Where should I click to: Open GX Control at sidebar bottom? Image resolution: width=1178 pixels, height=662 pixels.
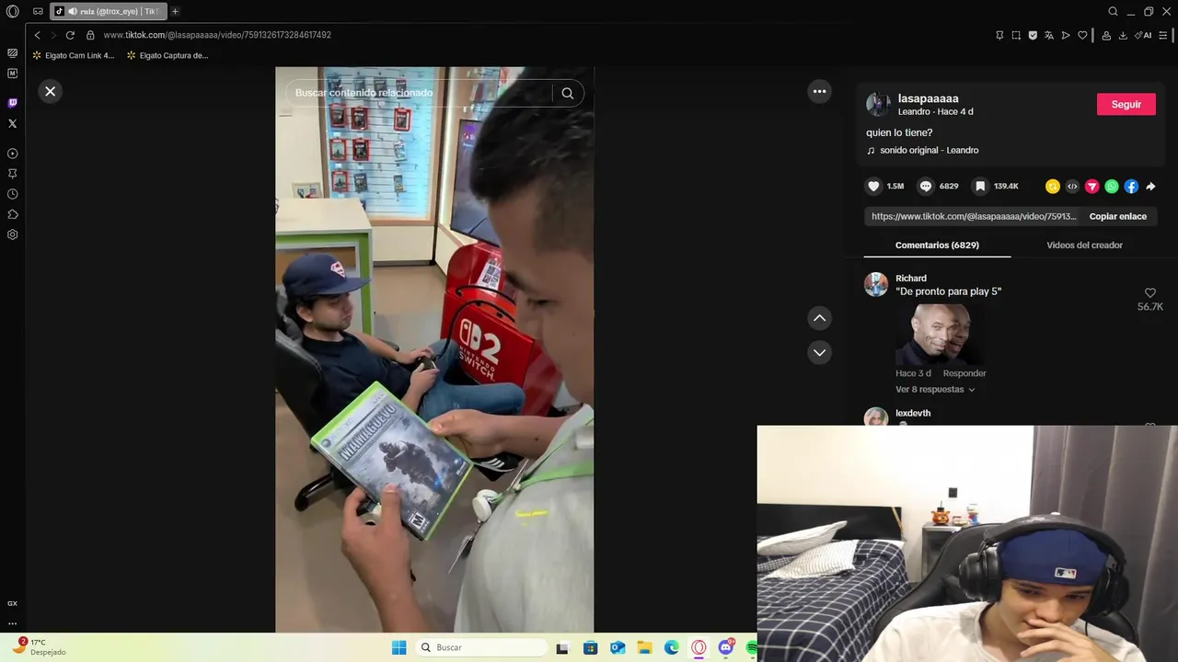click(12, 603)
